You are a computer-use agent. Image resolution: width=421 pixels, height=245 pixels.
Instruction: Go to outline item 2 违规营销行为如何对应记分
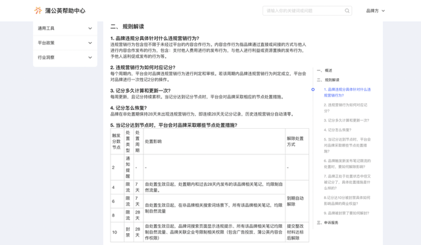point(345,108)
